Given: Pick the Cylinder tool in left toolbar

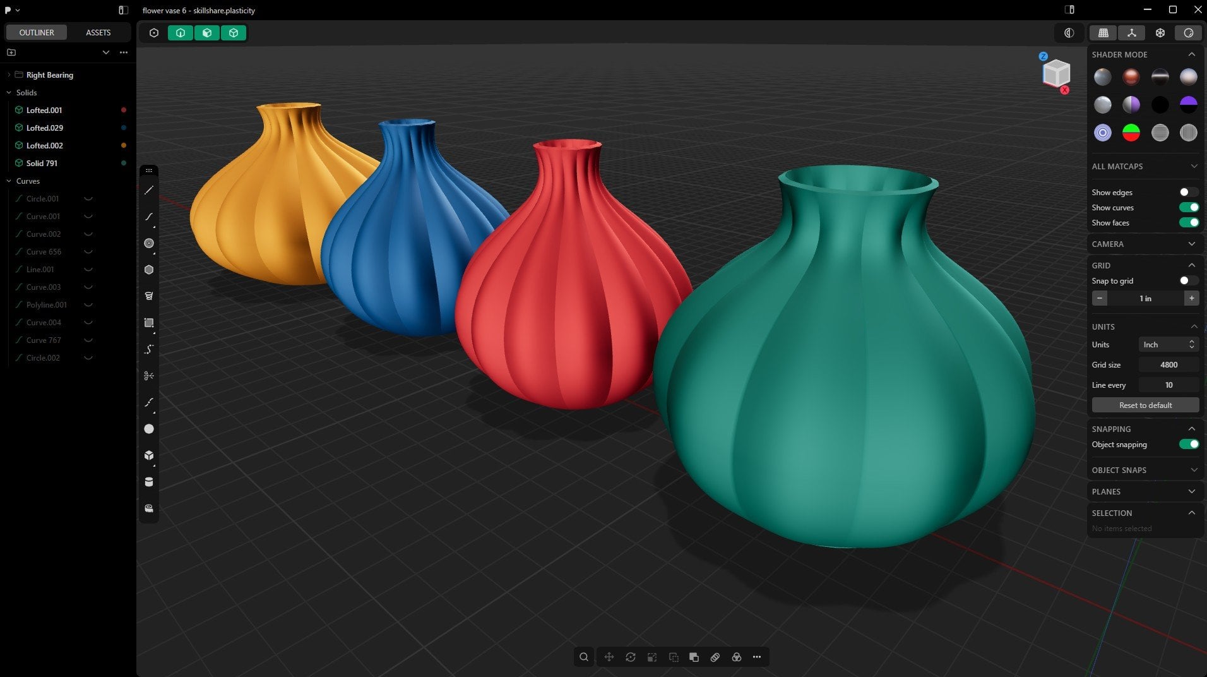Looking at the screenshot, I should tap(149, 482).
